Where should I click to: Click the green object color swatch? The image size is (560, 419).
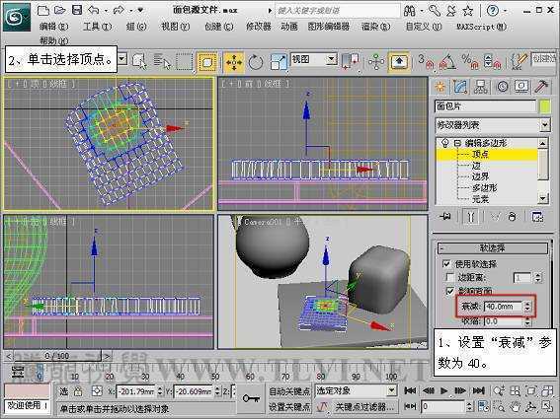(x=545, y=106)
